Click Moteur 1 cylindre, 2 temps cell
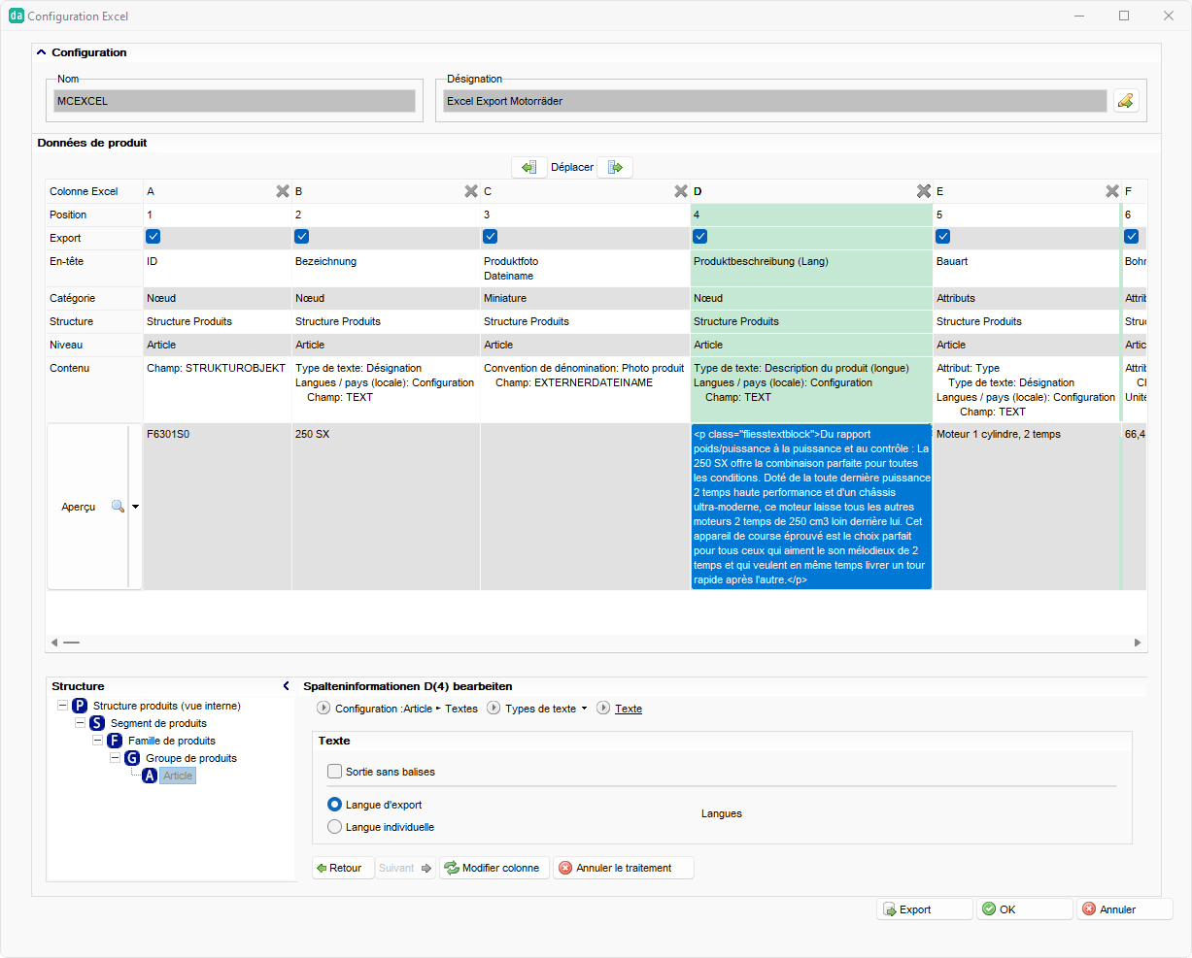The image size is (1192, 958). point(1027,507)
